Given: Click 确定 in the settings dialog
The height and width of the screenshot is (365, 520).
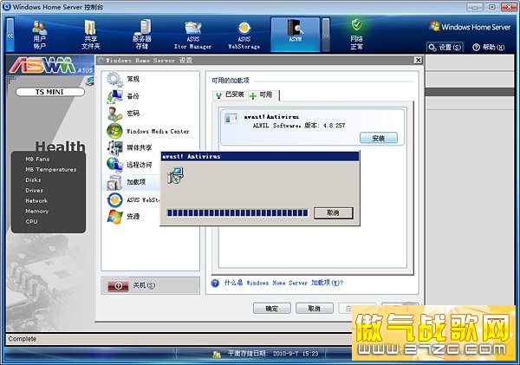Looking at the screenshot, I should pos(272,309).
